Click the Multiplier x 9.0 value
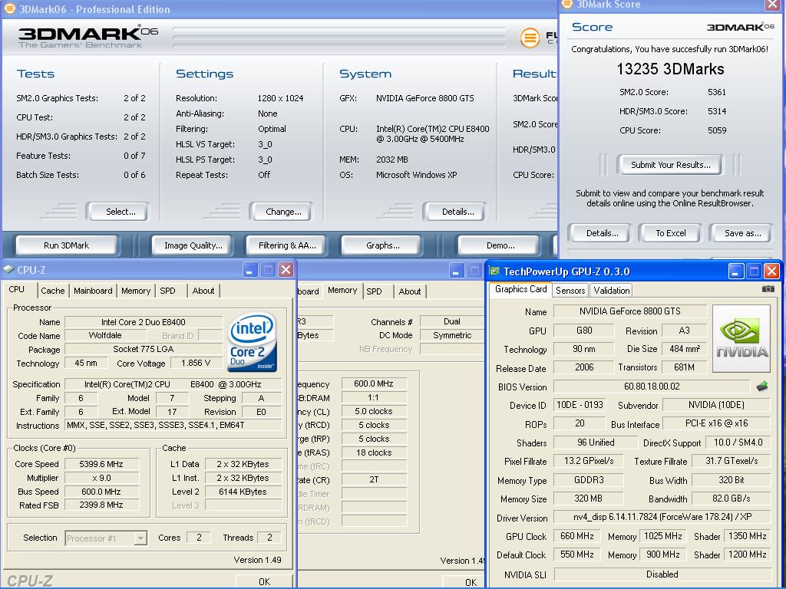The height and width of the screenshot is (589, 786). [101, 478]
